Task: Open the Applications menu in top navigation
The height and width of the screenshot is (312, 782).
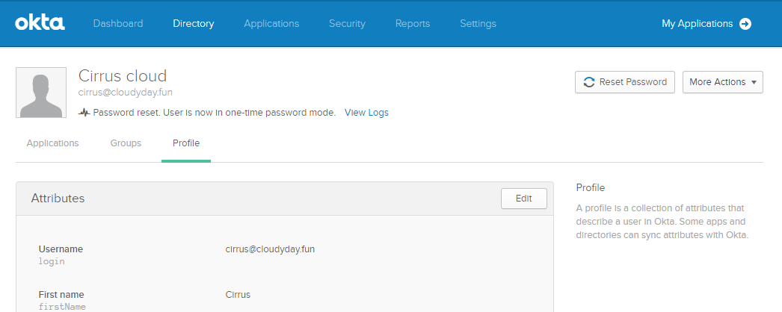Action: [x=271, y=23]
